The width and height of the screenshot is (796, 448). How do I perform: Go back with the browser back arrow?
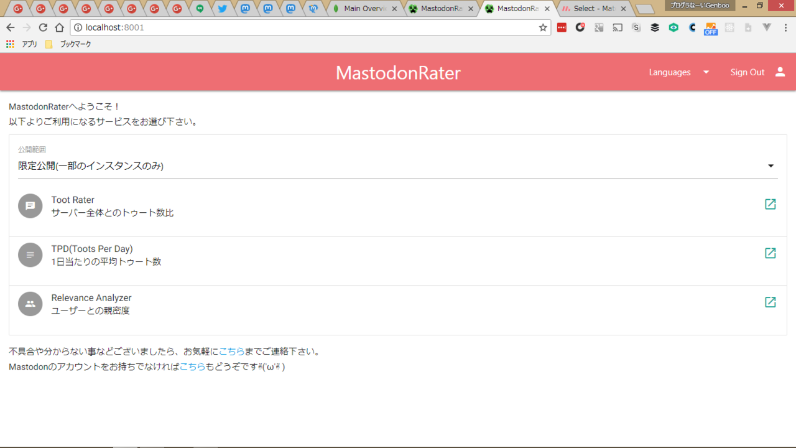click(x=11, y=27)
